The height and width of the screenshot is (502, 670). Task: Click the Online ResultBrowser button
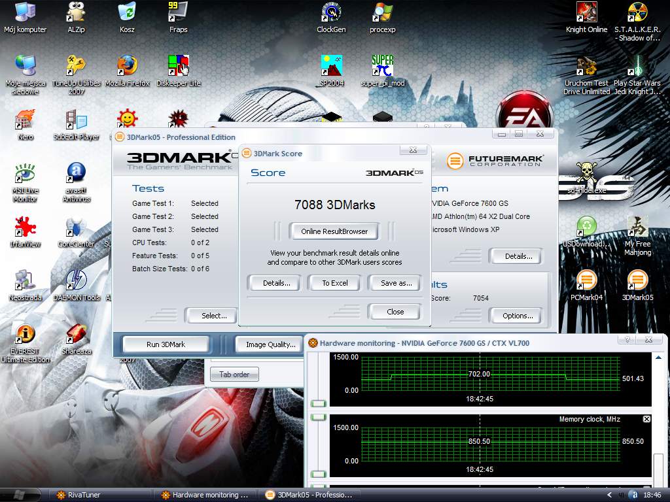tap(334, 231)
